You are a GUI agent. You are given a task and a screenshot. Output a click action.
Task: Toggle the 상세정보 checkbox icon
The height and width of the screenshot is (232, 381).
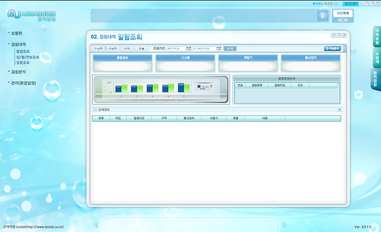tap(95, 110)
